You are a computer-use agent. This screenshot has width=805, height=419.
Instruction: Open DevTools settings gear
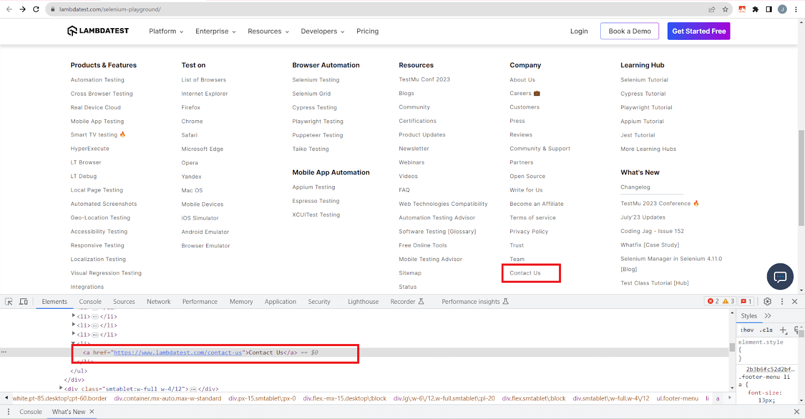[767, 301]
